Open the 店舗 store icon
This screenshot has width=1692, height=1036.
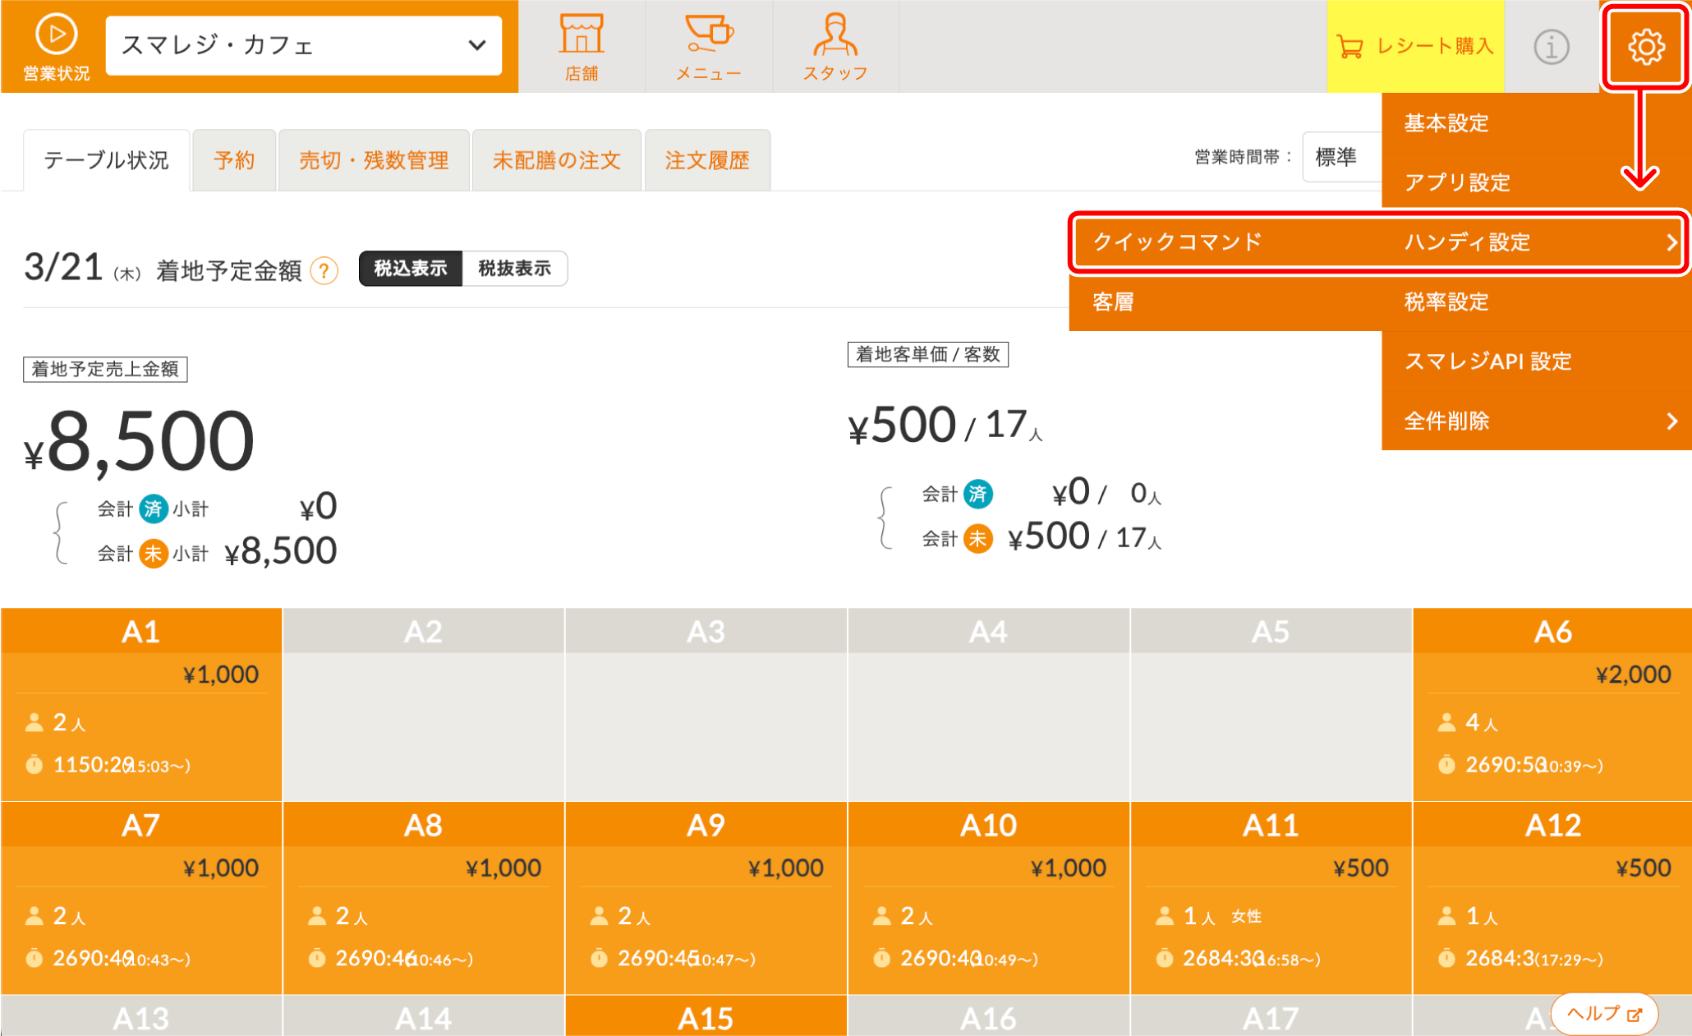click(x=582, y=34)
